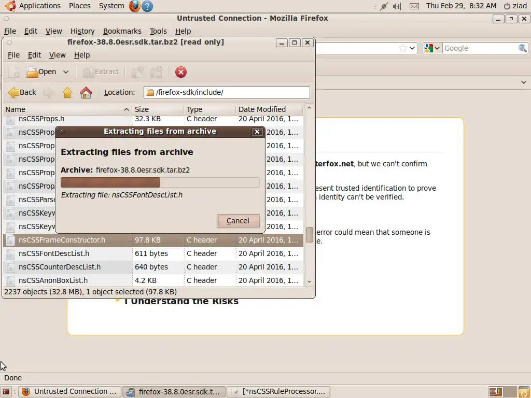Select nsCSSFontDescList.h file row
The image size is (531, 398).
click(153, 253)
